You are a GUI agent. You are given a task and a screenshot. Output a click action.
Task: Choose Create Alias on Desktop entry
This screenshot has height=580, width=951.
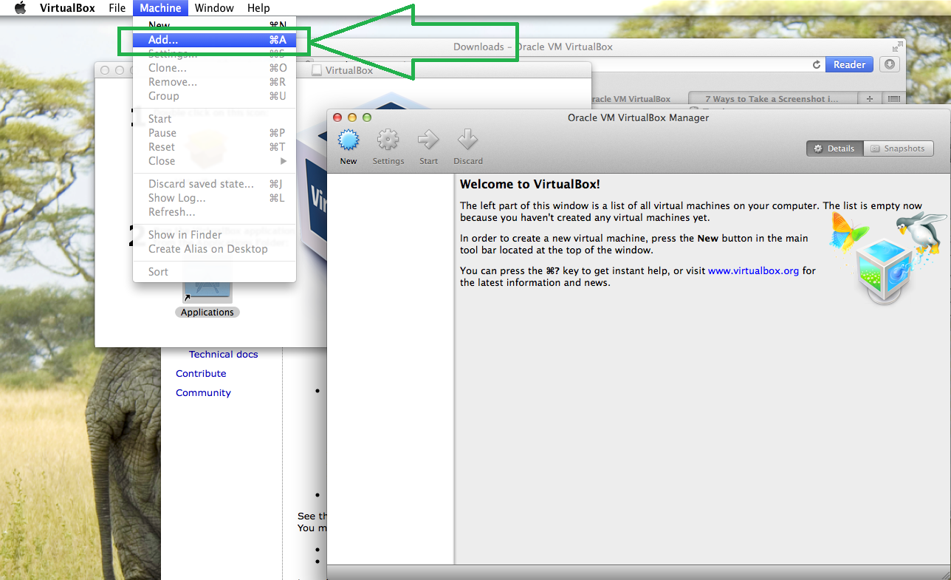(x=214, y=249)
